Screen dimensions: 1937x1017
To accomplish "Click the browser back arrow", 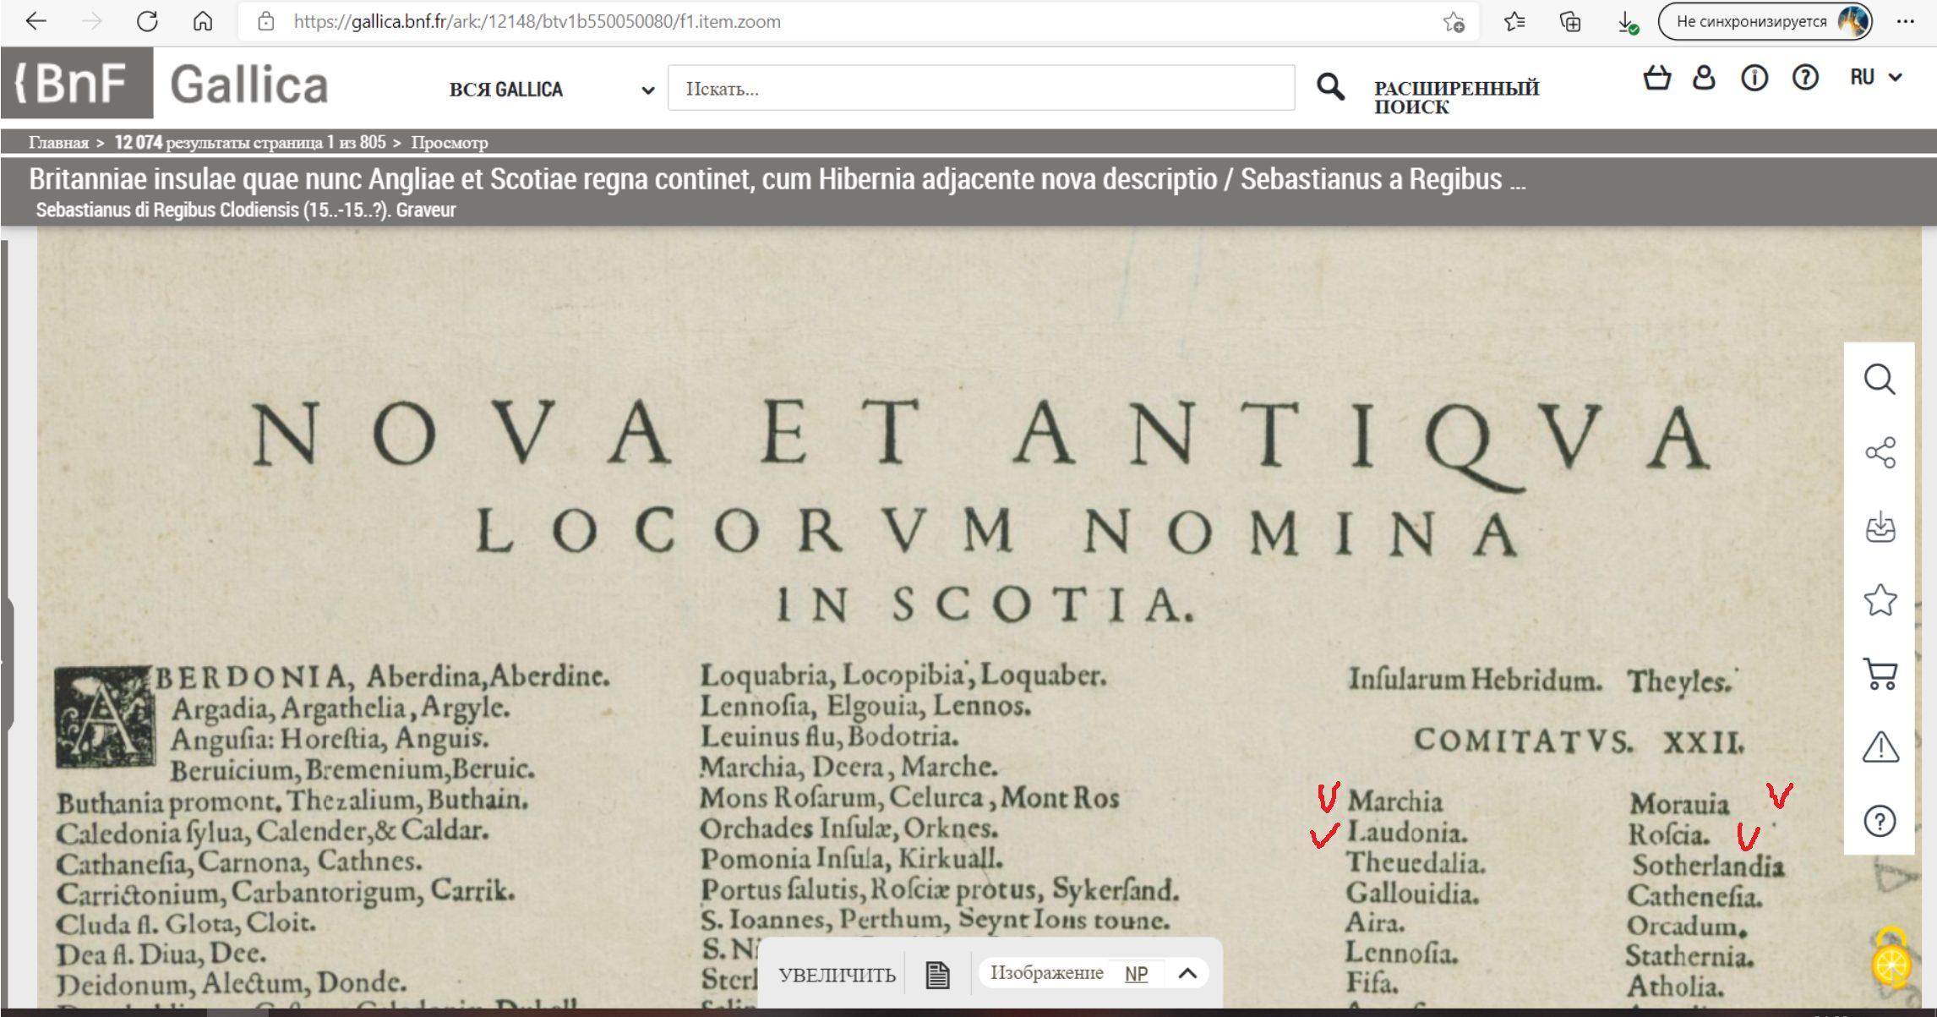I will click(x=35, y=21).
